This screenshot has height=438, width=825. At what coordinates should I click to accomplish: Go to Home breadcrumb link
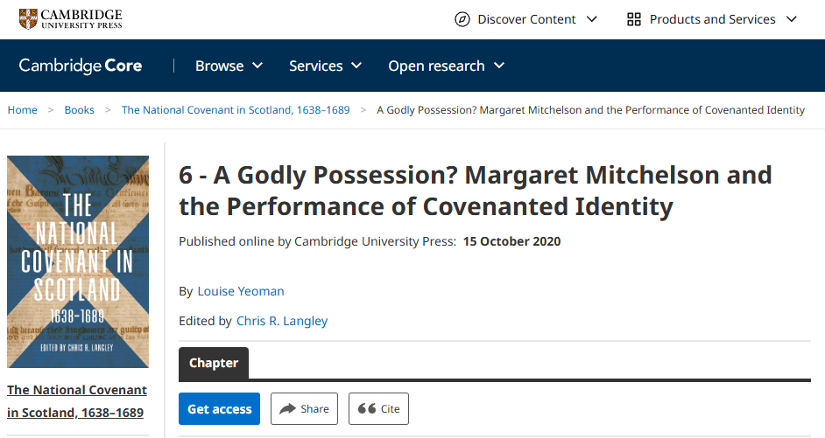click(23, 110)
